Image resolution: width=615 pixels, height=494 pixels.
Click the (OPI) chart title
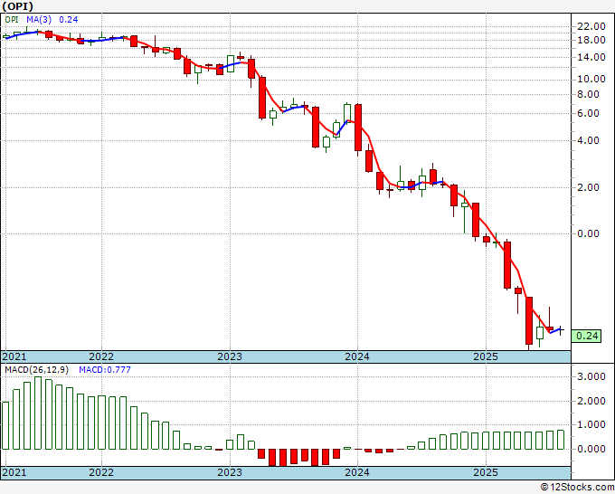17,6
